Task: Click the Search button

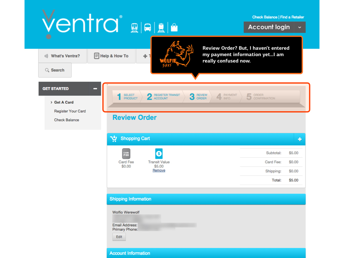Action: click(x=55, y=70)
